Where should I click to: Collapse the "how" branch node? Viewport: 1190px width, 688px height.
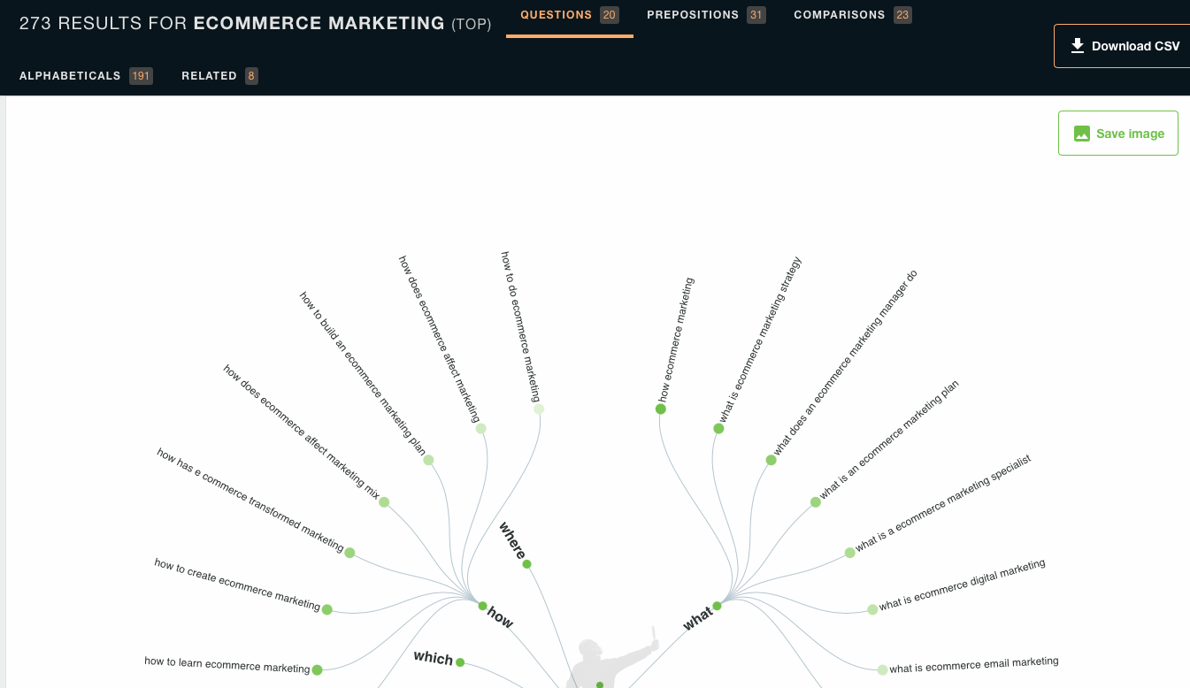pos(483,606)
